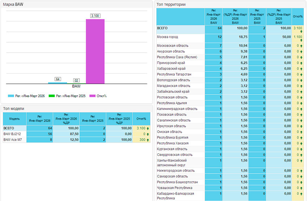Click green arrow in Амурская область row
Image resolution: width=307 pixels, height=201 pixels.
click(301, 52)
